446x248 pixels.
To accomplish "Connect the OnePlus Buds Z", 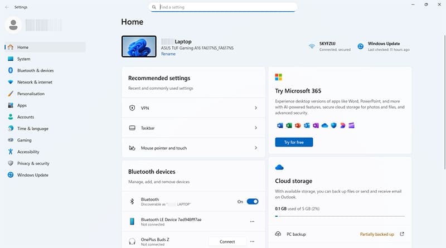I will tap(227, 241).
